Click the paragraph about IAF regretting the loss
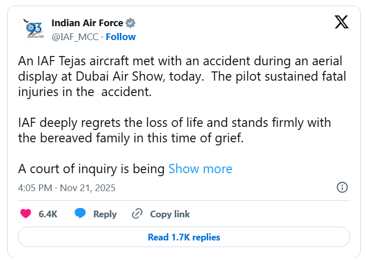 tap(175, 130)
